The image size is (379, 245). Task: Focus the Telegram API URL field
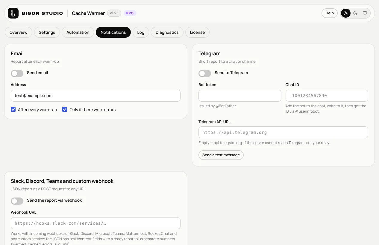283,132
